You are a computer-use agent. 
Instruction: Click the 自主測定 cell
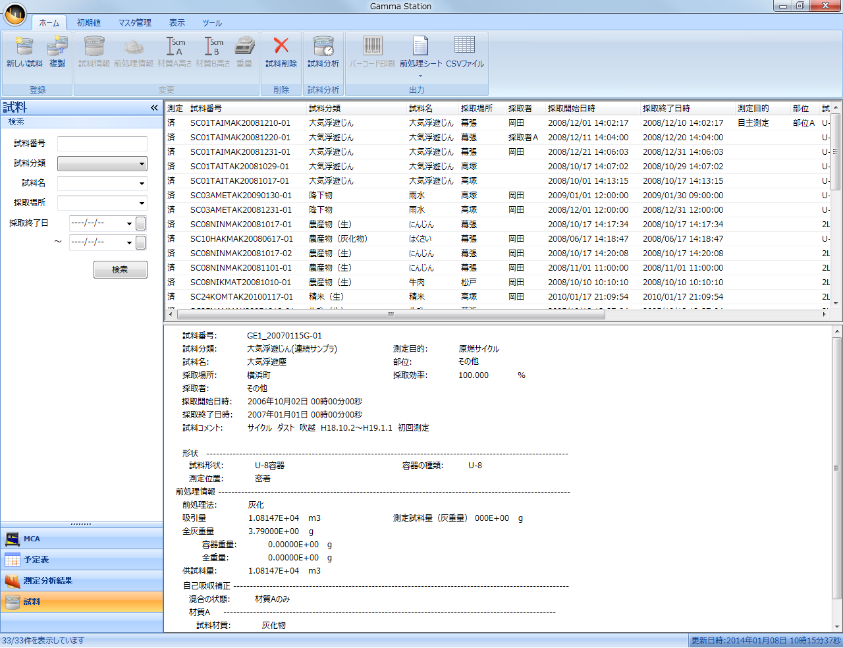coord(753,122)
